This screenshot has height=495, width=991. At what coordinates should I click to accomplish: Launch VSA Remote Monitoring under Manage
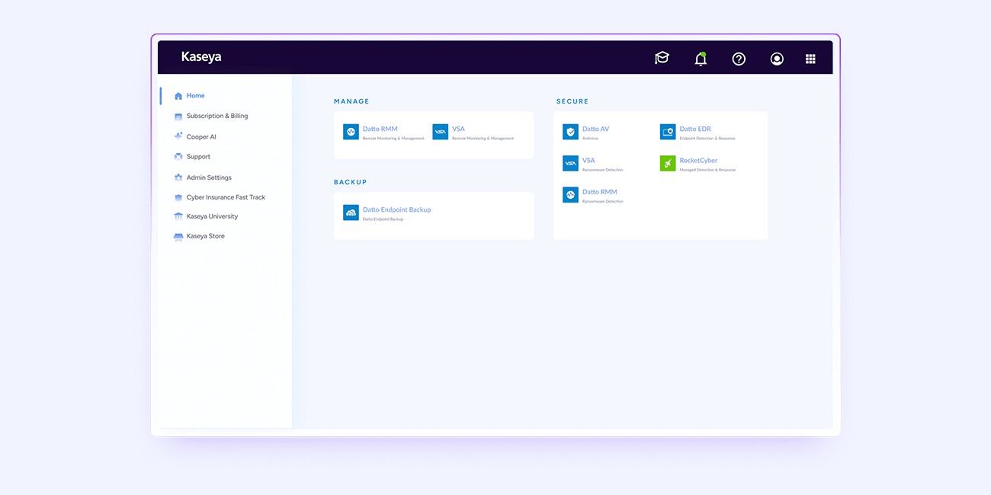[458, 129]
